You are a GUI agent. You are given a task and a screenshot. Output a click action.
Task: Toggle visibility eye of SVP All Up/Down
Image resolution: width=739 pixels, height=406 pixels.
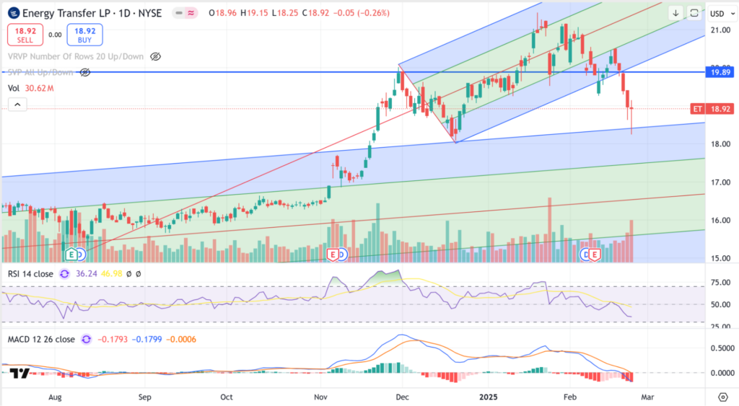point(85,73)
